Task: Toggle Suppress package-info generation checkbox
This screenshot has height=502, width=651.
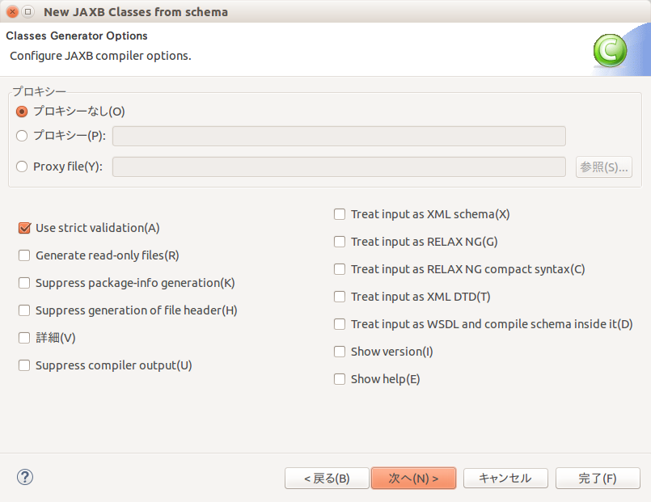Action: pyautogui.click(x=24, y=283)
